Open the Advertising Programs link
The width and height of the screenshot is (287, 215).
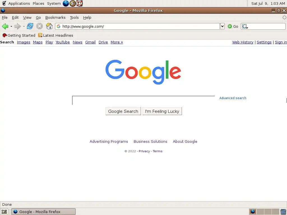(109, 141)
